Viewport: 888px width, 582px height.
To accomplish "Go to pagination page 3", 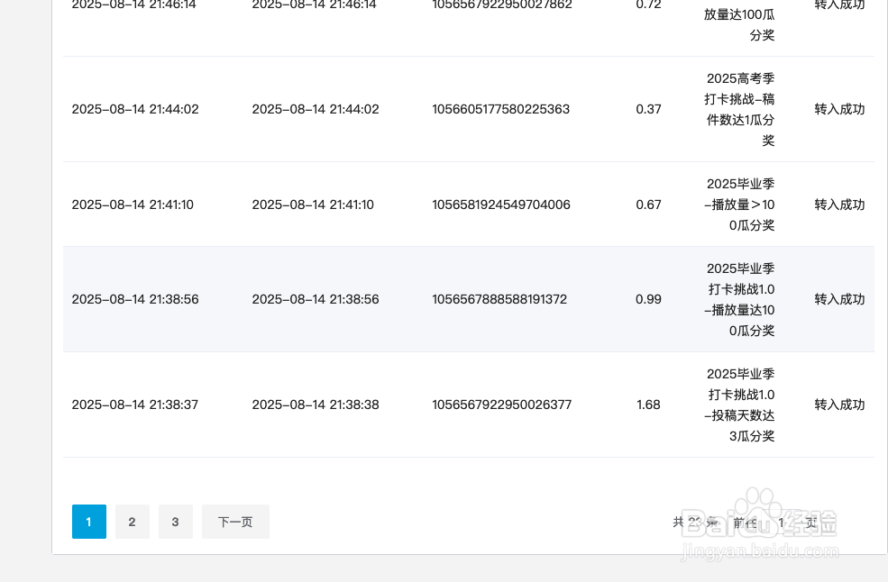I will [x=176, y=522].
